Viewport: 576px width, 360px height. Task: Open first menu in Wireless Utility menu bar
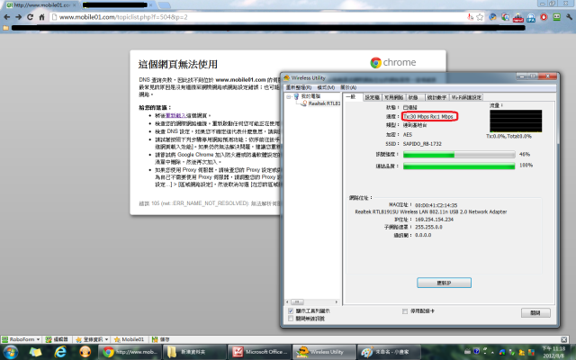click(299, 87)
